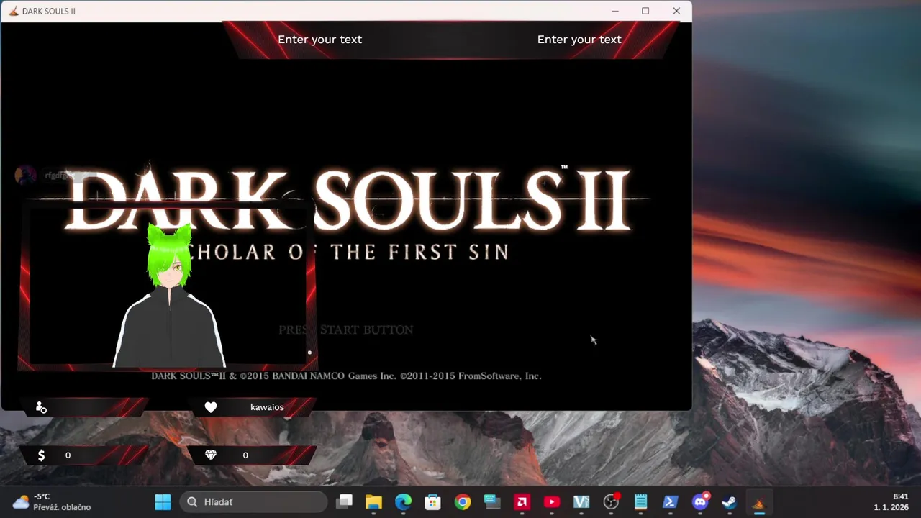Open the OBS Studio taskbar icon
This screenshot has width=921, height=518.
[x=611, y=501]
